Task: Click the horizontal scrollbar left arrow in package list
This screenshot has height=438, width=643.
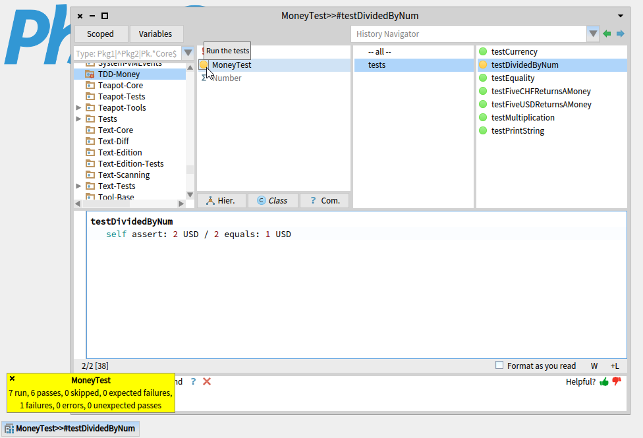Action: coord(78,204)
